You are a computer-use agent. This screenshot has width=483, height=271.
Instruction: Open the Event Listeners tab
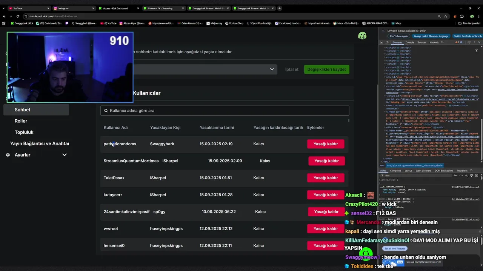[x=423, y=171]
